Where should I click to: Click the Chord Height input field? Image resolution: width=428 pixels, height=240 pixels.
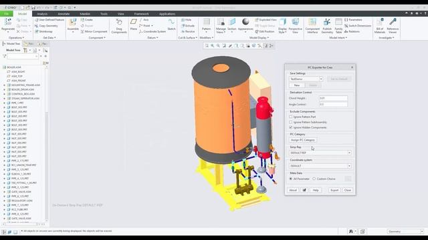tap(333, 98)
